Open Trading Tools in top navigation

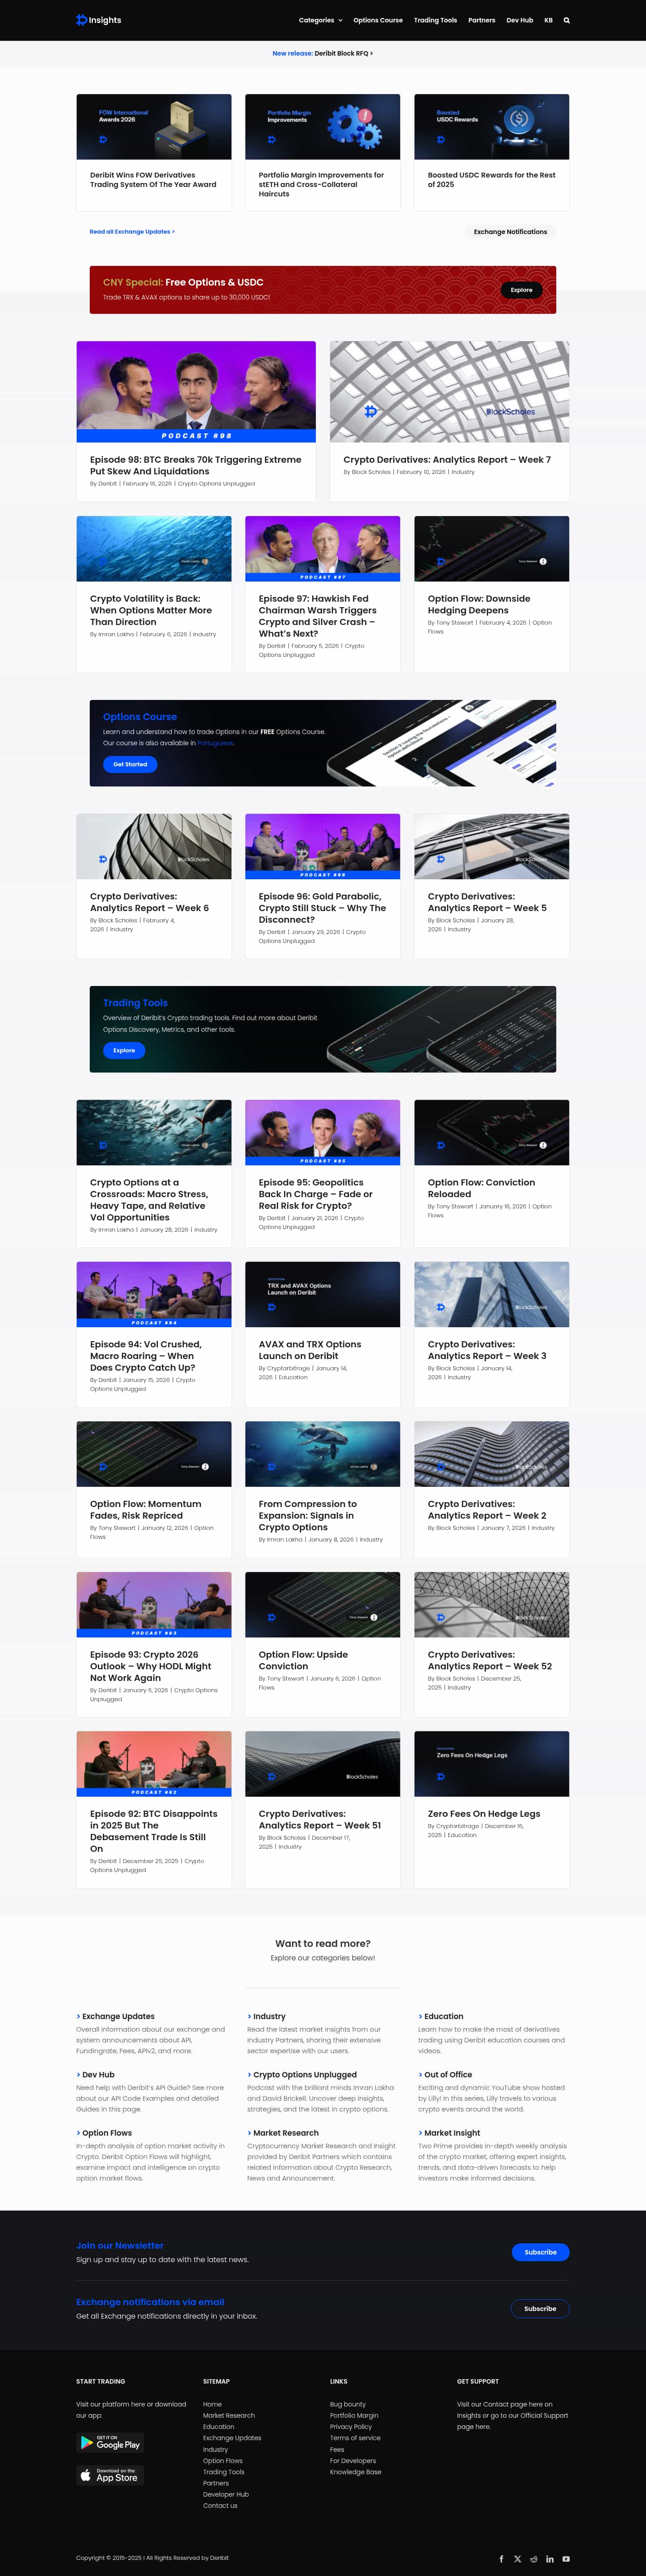click(x=435, y=20)
